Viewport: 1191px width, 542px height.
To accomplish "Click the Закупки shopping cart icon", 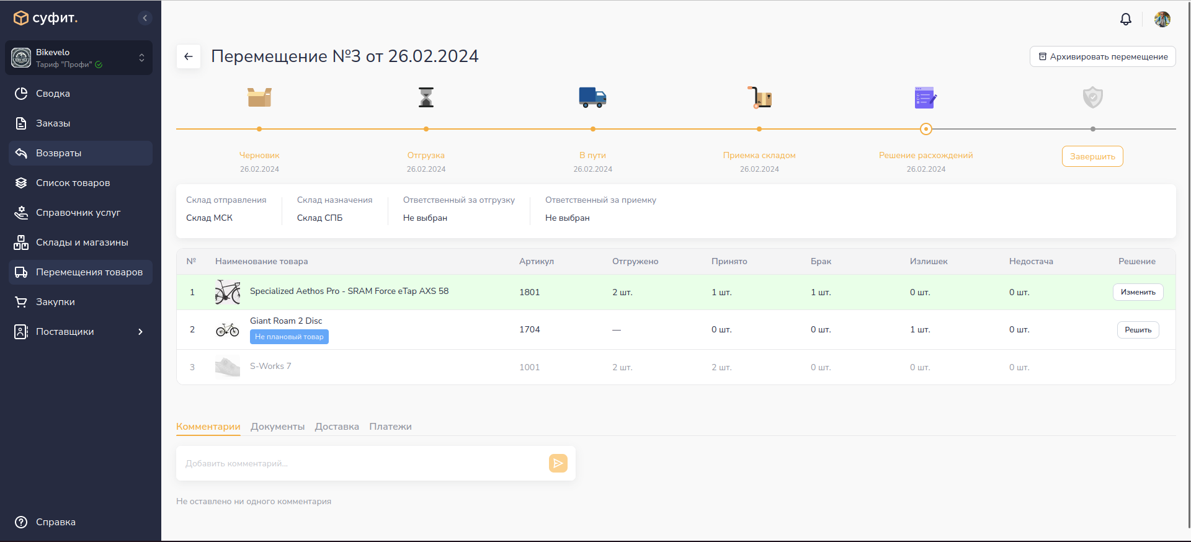I will click(21, 302).
